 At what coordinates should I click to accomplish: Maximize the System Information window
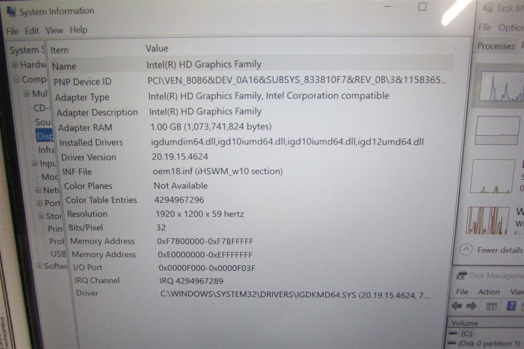(x=422, y=7)
